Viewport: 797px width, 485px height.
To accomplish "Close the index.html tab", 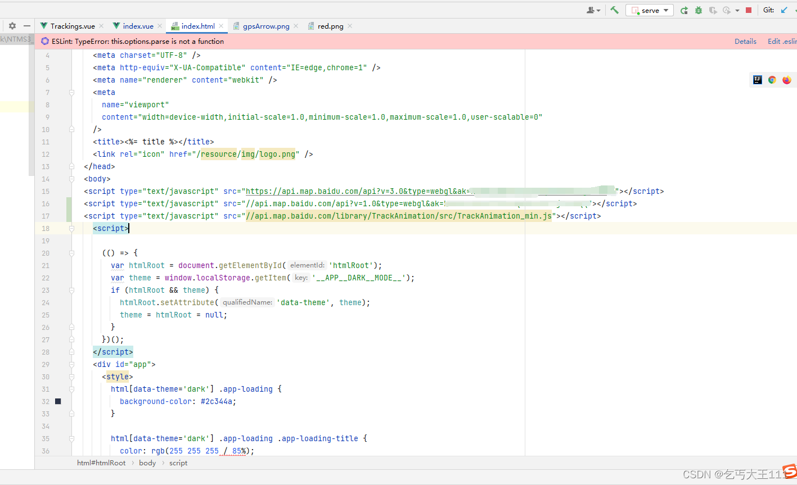I will point(221,26).
